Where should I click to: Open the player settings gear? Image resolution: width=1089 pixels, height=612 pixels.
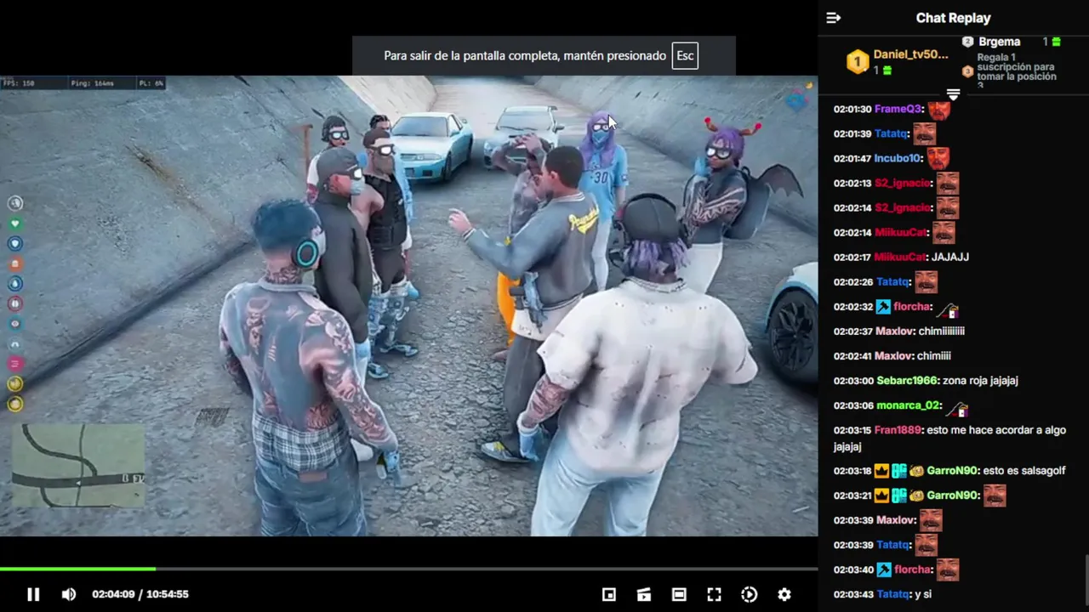click(x=784, y=594)
